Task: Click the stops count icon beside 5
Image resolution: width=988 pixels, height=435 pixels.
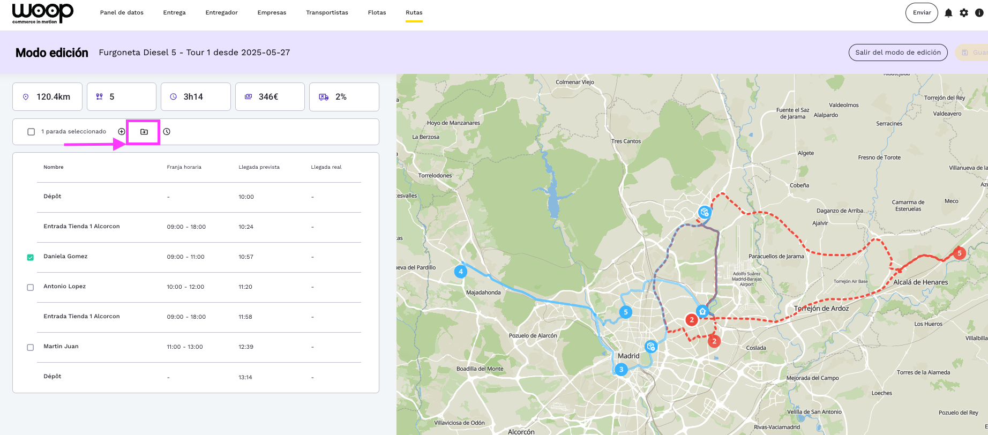Action: point(99,97)
